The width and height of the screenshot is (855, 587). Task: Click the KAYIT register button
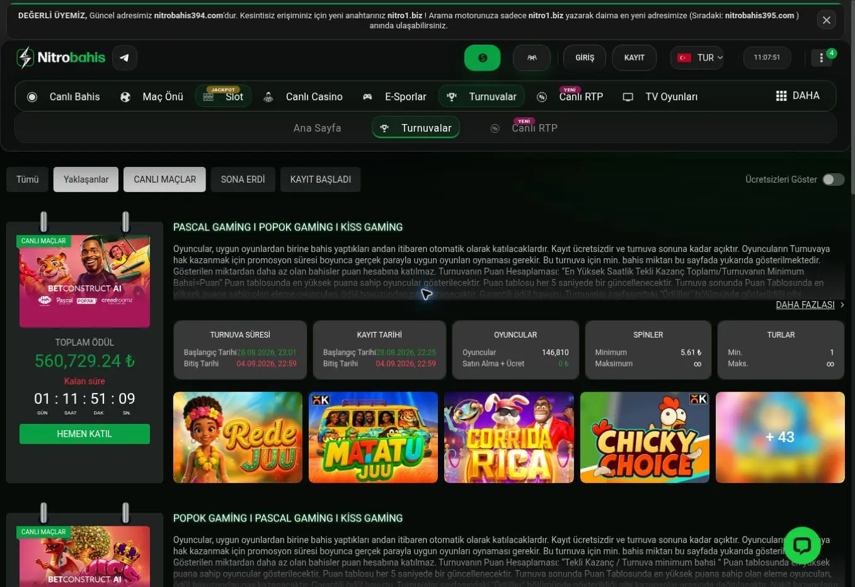(634, 58)
